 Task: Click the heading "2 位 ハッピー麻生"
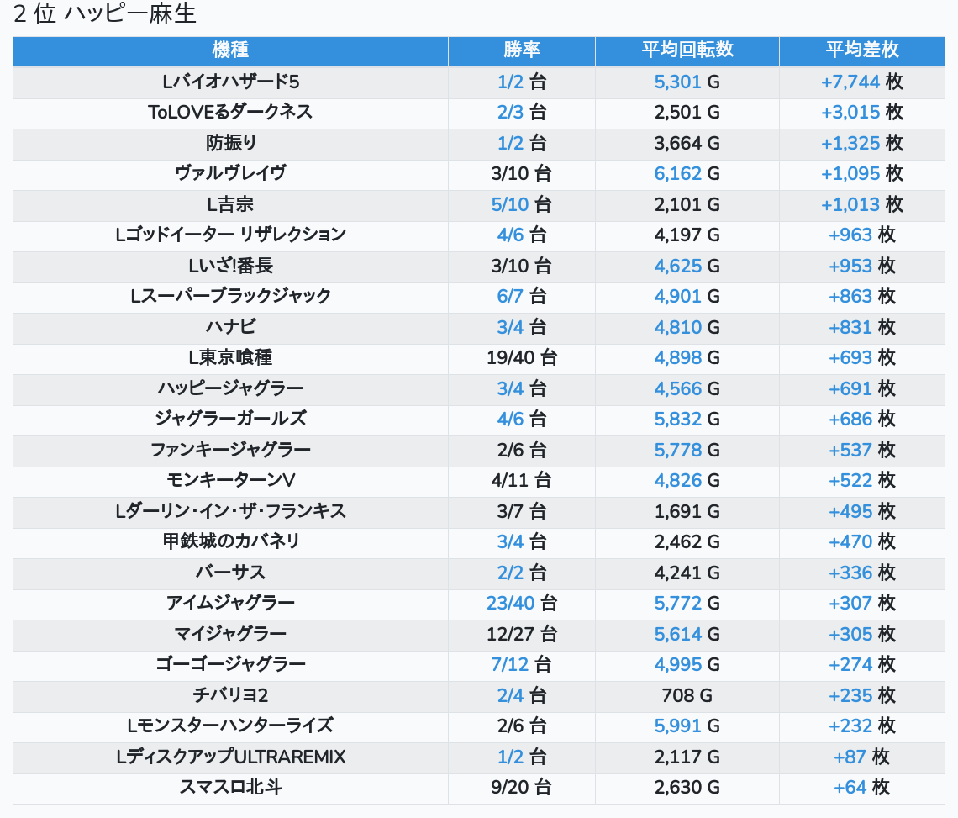click(104, 13)
